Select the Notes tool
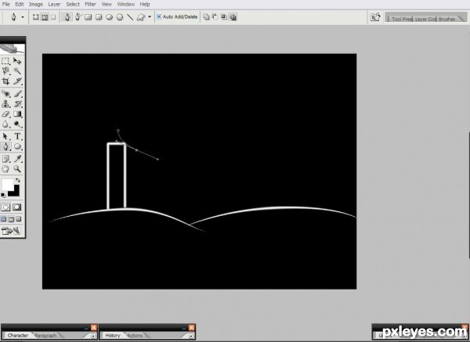Screen dimensions: 470x342 (x=5, y=159)
